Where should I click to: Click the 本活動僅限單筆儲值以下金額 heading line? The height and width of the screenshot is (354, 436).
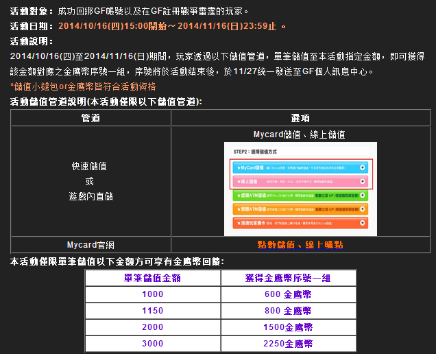[x=117, y=261]
